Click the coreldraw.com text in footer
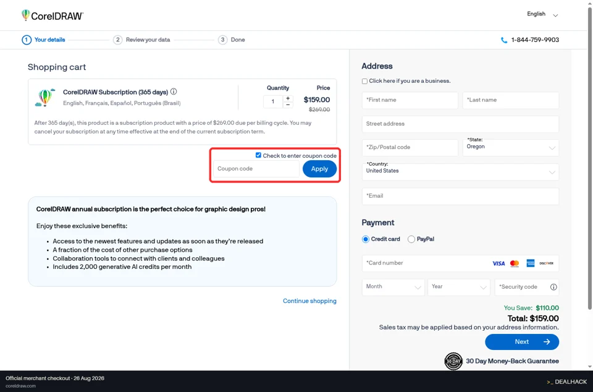The height and width of the screenshot is (392, 593). click(20, 386)
